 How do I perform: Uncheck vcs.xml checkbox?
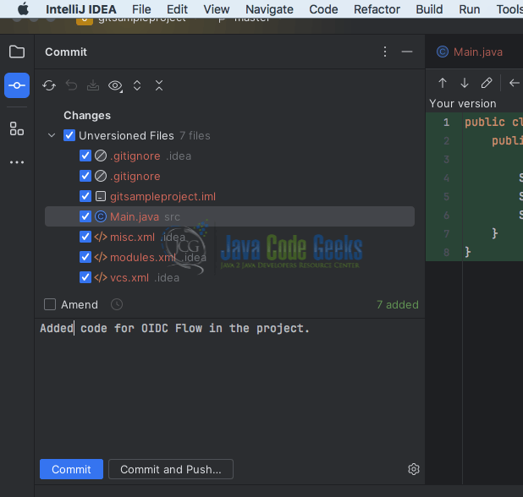[x=85, y=277]
